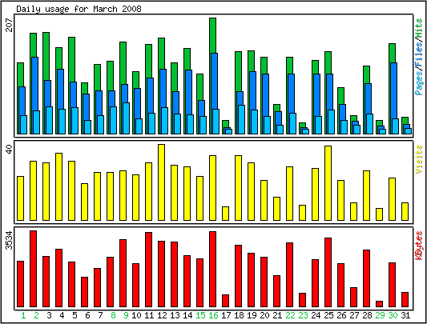Click day label 25 on the x-axis
427x324 pixels.
tap(328, 315)
